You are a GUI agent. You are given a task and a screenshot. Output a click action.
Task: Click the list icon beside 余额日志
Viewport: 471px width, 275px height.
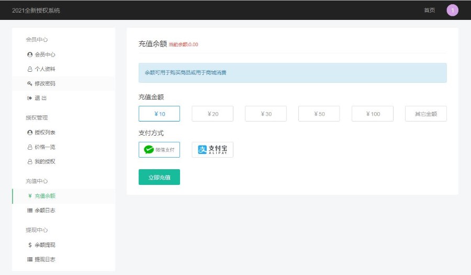[30, 211]
